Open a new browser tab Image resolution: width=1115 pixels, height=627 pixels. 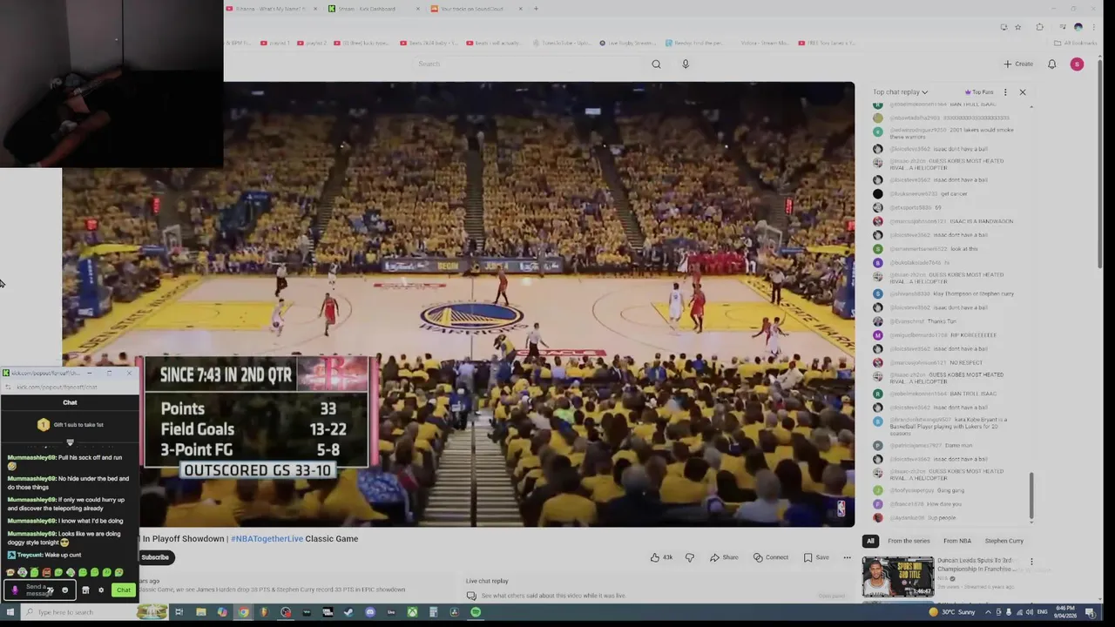point(536,9)
